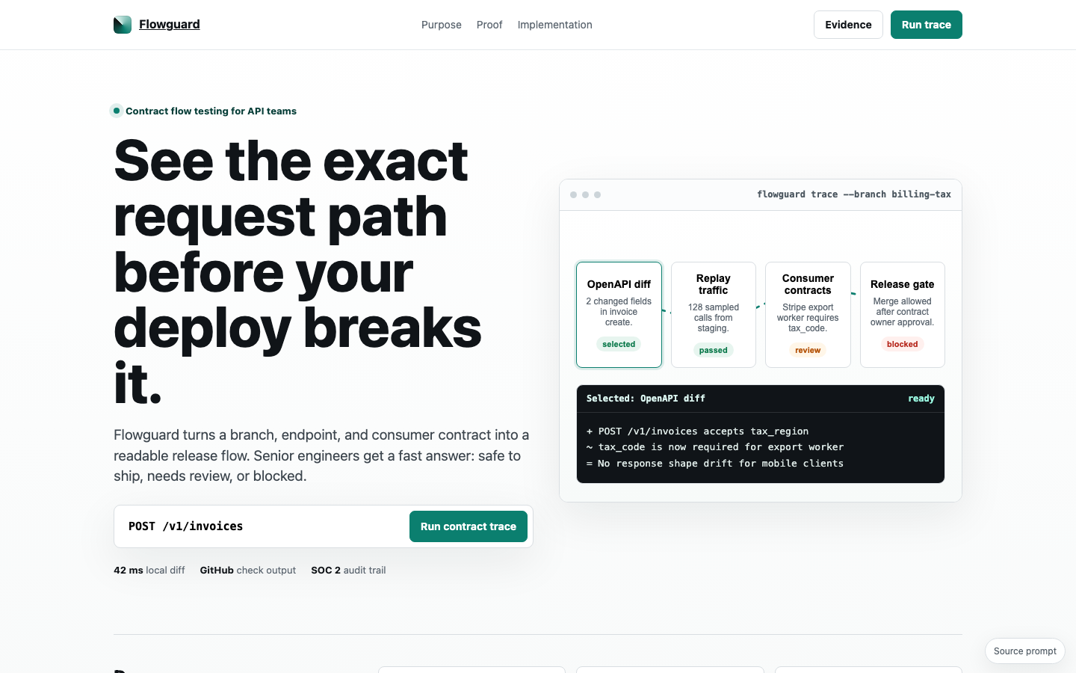Click 'Stripe export worker requires tax_code' text
Screen dimensions: 1076x673
pos(808,318)
